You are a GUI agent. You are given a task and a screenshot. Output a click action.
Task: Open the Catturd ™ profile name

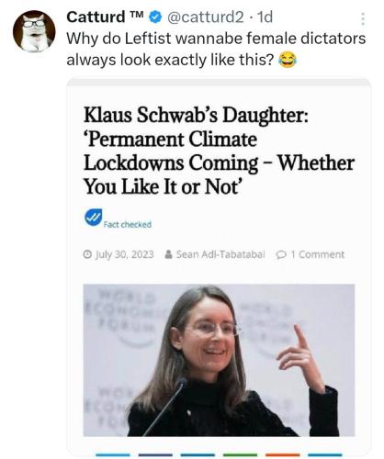tap(105, 17)
